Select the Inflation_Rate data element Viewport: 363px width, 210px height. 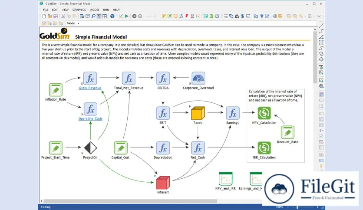point(56,90)
